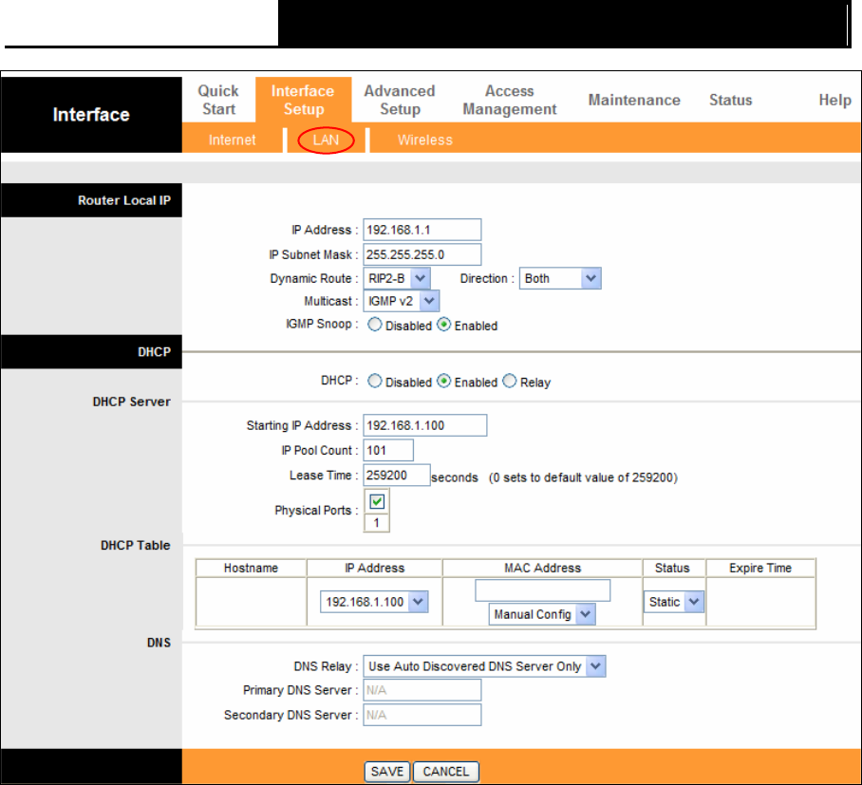
Task: Expand the Dynamic Route RIP2-B dropdown
Action: coord(397,278)
